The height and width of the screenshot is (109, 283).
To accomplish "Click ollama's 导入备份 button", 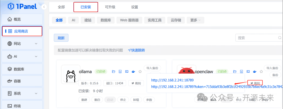I will pos(152,68).
